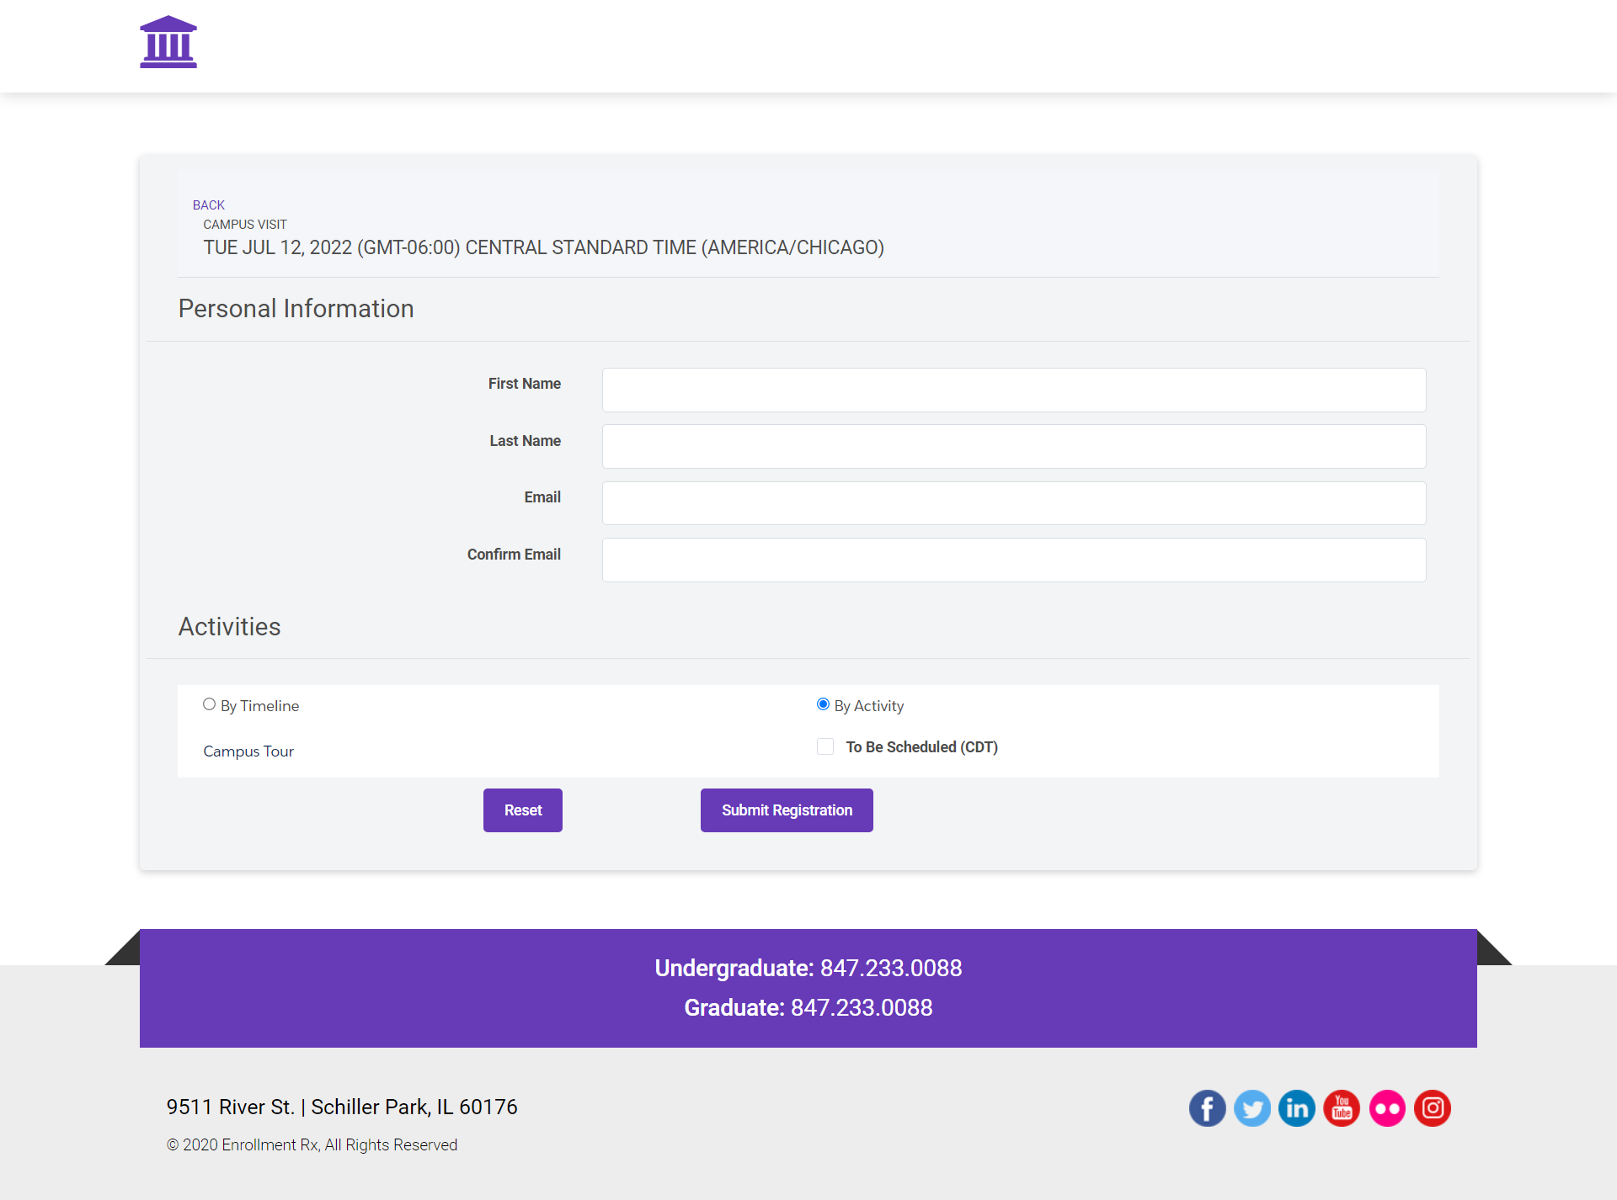Open the Facebook social icon

[x=1207, y=1108]
